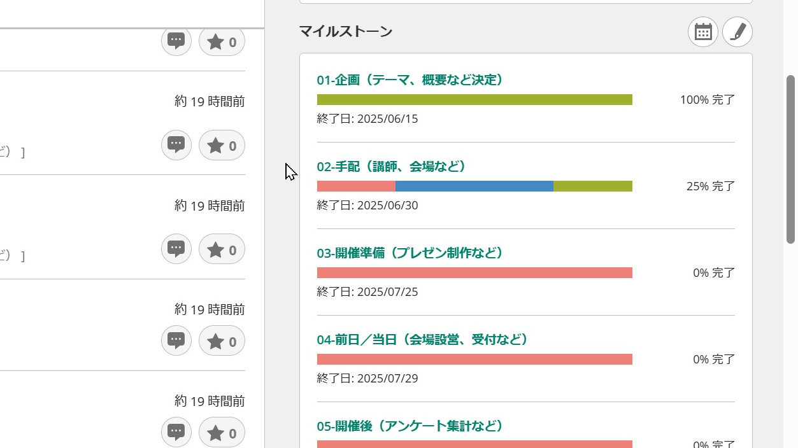Click the 100% complete bar of 01-企画
The height and width of the screenshot is (448, 798).
point(474,100)
